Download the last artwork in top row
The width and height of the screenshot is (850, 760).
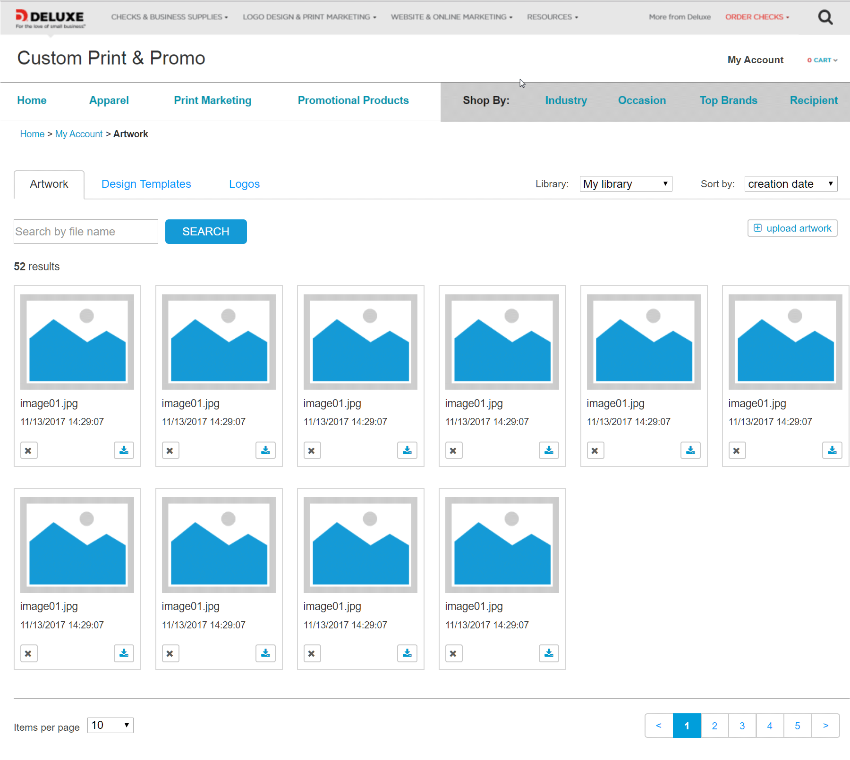832,451
